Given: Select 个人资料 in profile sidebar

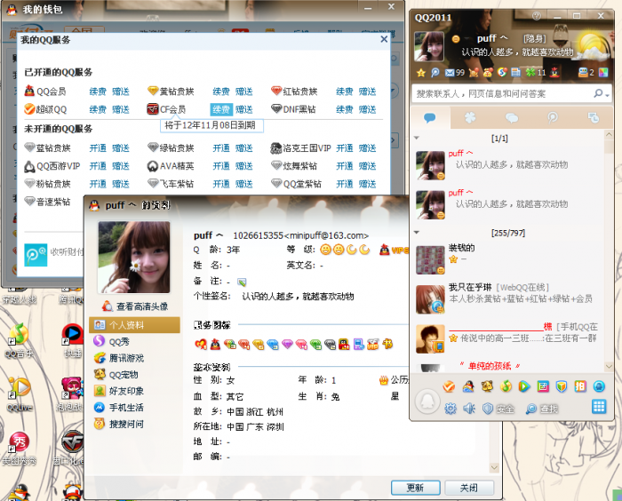Looking at the screenshot, I should click(134, 325).
